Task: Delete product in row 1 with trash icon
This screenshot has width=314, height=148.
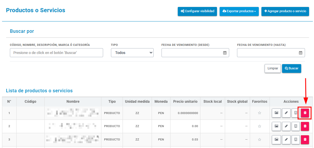Action: tap(305, 113)
